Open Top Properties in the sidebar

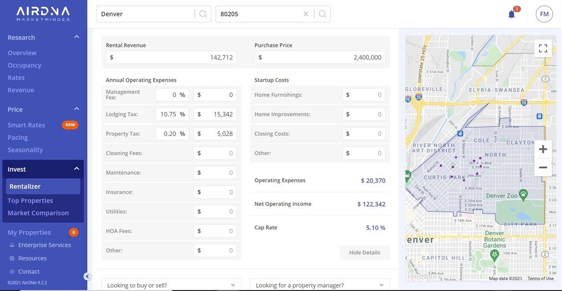coord(30,201)
